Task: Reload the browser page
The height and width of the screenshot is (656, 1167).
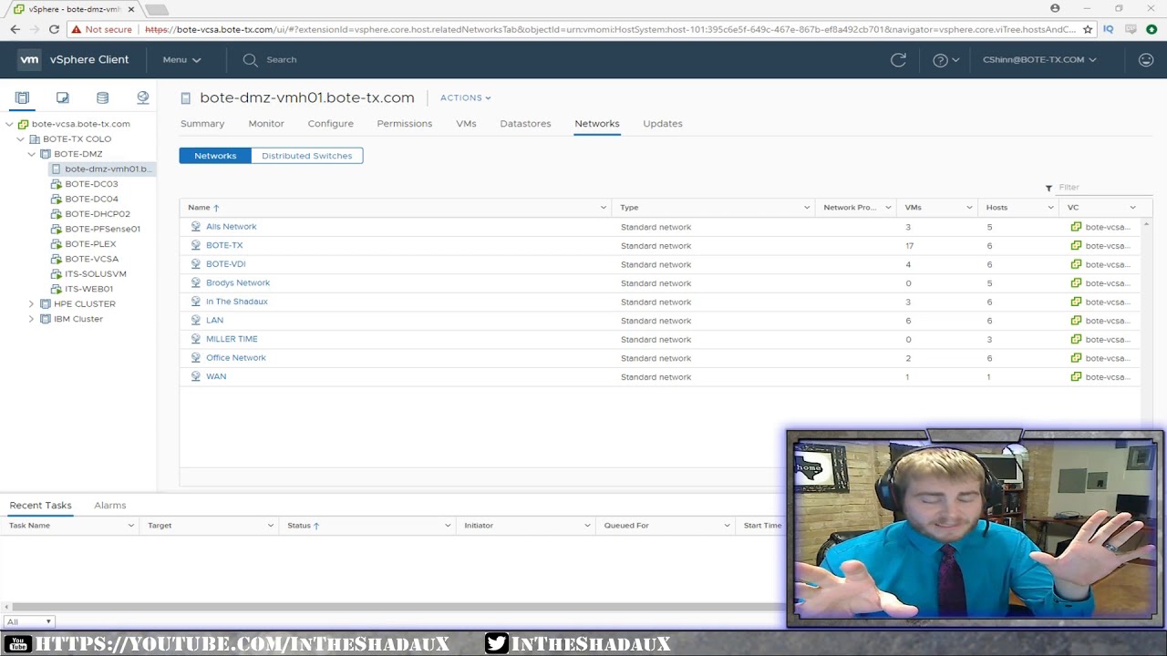Action: point(54,29)
